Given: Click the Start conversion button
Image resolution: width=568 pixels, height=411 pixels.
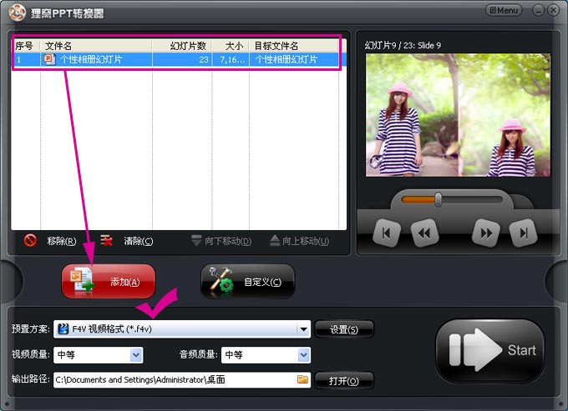Looking at the screenshot, I should 490,350.
